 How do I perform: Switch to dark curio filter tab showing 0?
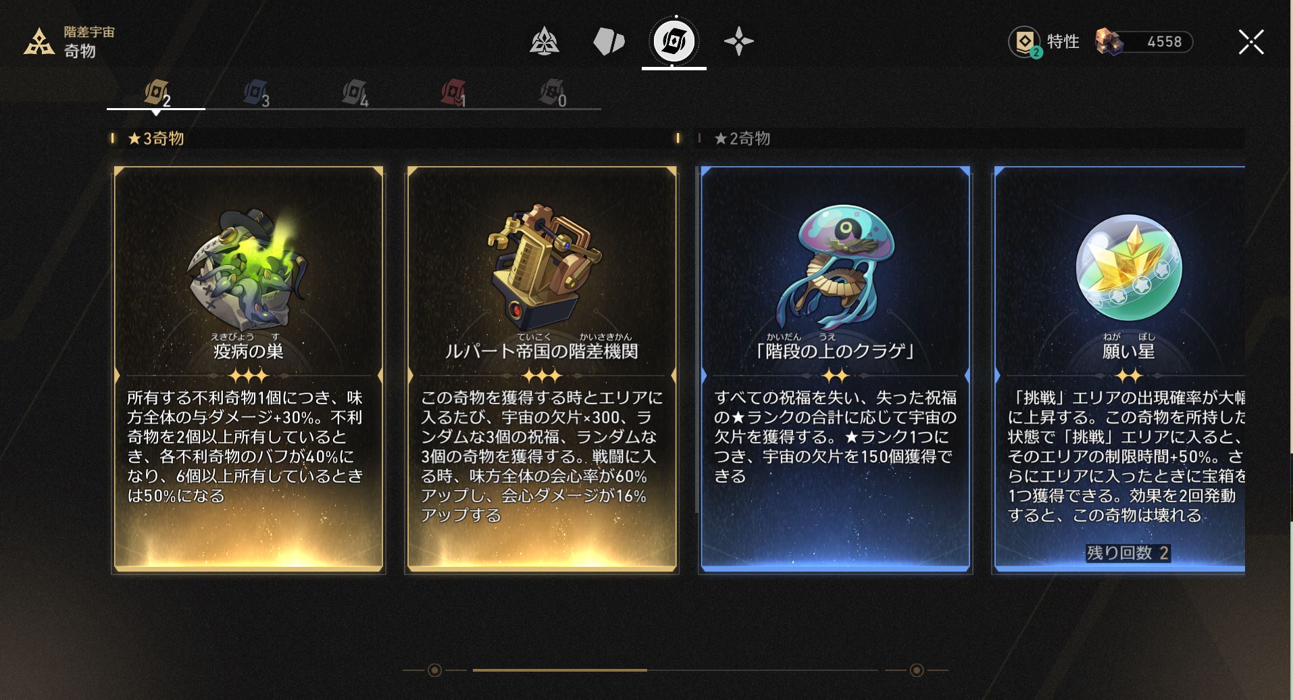pyautogui.click(x=552, y=93)
